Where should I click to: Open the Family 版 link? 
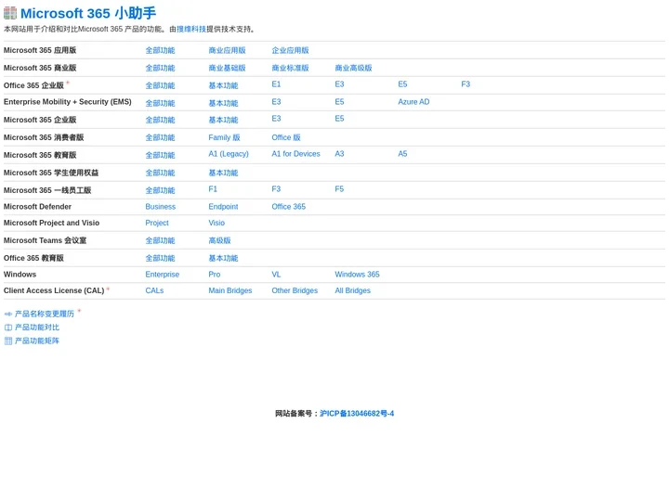(x=224, y=137)
